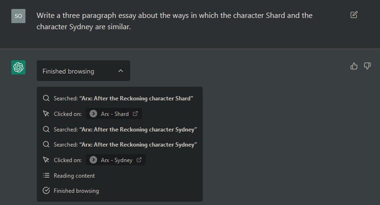Open the Arx - Sydney link
Viewport: 380px width, 205px height.
[x=116, y=160]
